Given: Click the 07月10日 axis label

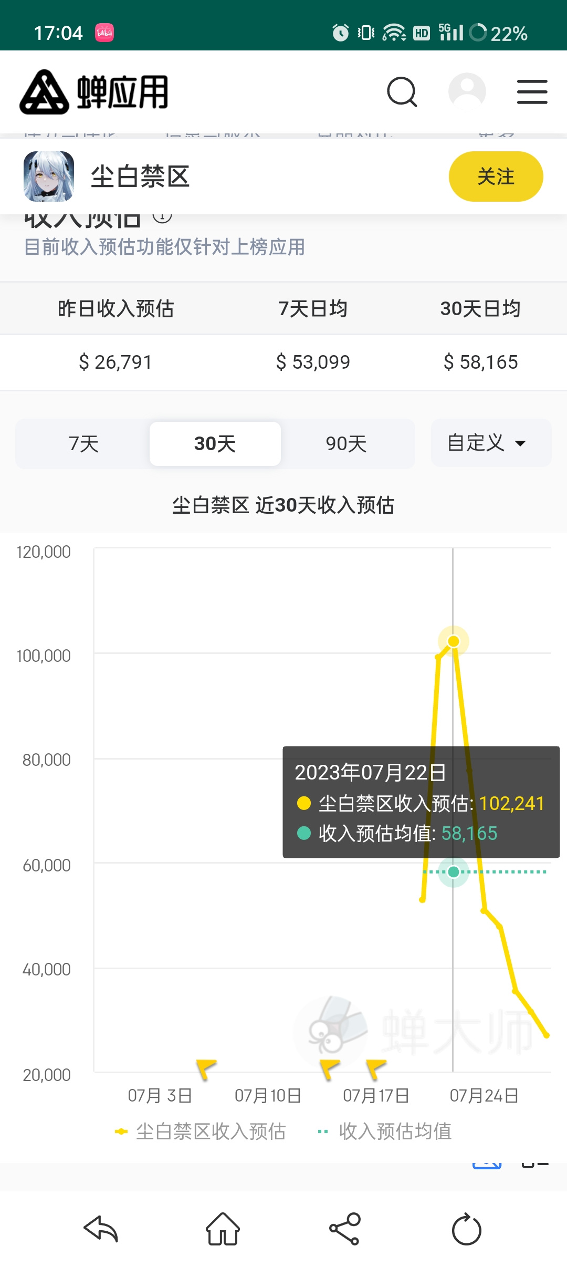Looking at the screenshot, I should coord(268,1096).
